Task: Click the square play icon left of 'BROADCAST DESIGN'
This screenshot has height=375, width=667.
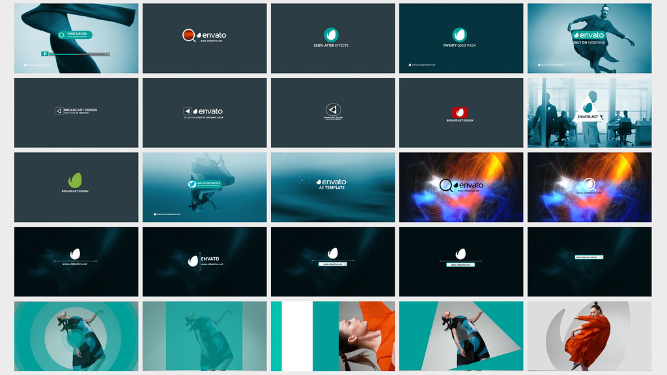Action: coord(59,111)
